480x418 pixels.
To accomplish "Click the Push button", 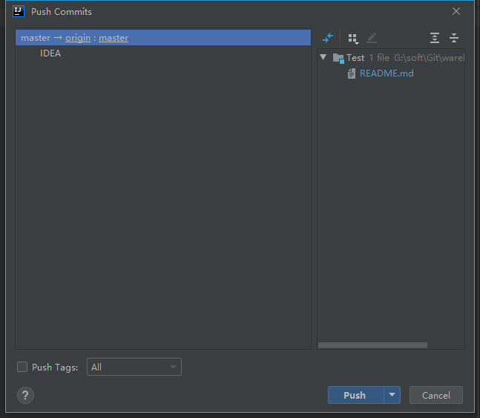I will pyautogui.click(x=355, y=395).
